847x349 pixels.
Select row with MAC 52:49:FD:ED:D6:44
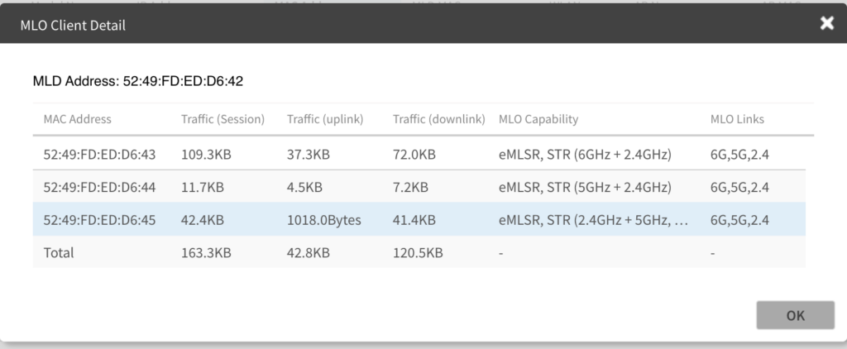[99, 188]
